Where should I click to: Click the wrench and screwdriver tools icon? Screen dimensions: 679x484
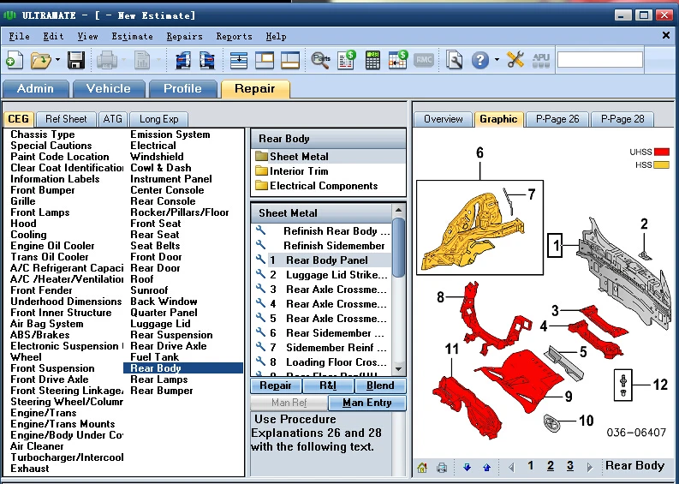(x=515, y=60)
